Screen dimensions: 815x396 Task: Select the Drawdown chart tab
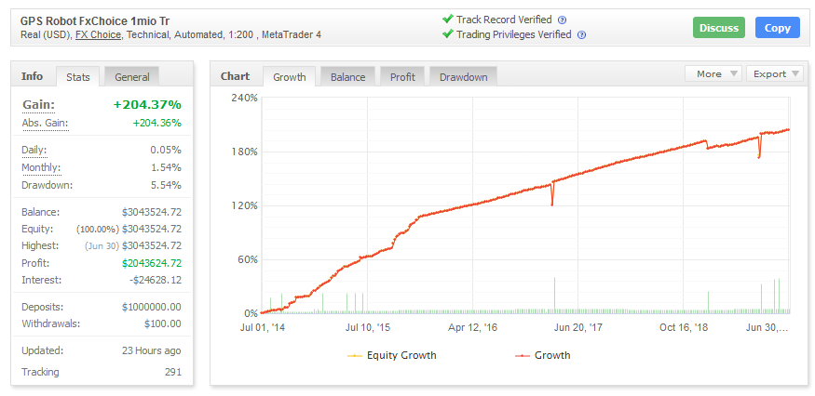pyautogui.click(x=464, y=77)
